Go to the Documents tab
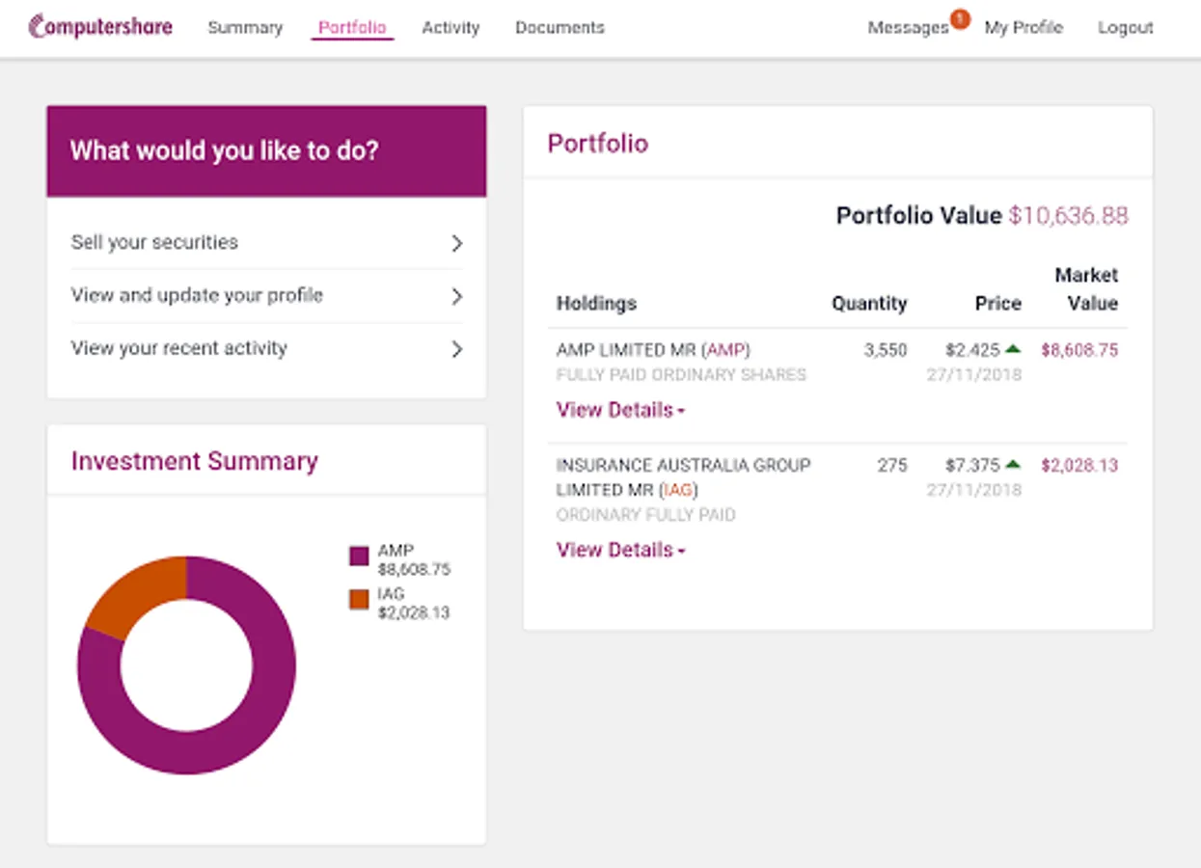 [x=560, y=28]
